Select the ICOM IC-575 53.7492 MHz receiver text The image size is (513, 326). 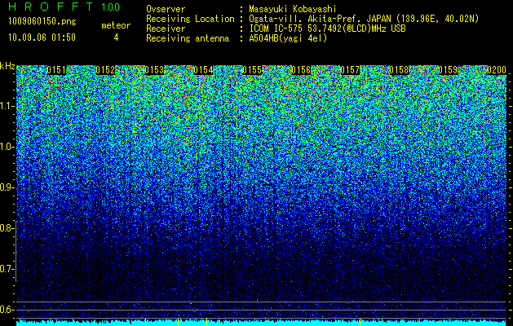(x=328, y=29)
